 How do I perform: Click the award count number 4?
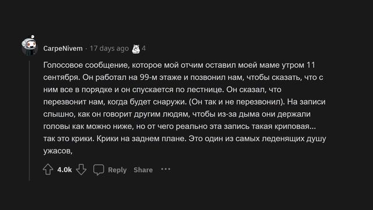[144, 48]
